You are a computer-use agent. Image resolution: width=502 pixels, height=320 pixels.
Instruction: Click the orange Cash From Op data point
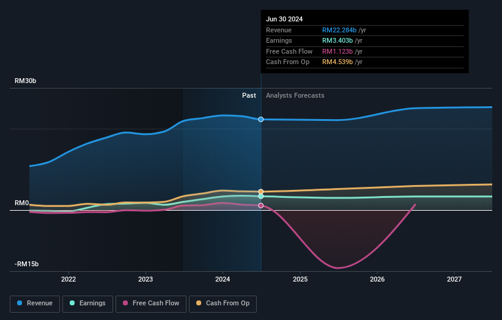click(261, 192)
